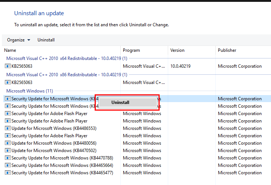Click the Microsoft Windows program cell for KB4486553
Image resolution: width=271 pixels, height=185 pixels.
(x=142, y=128)
